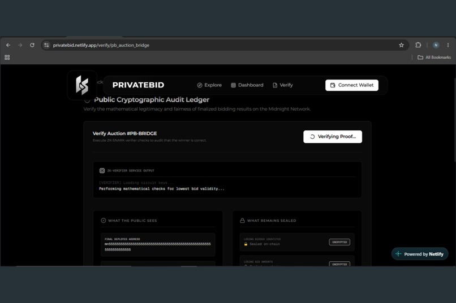Open the Dashboard nav item

pyautogui.click(x=247, y=85)
